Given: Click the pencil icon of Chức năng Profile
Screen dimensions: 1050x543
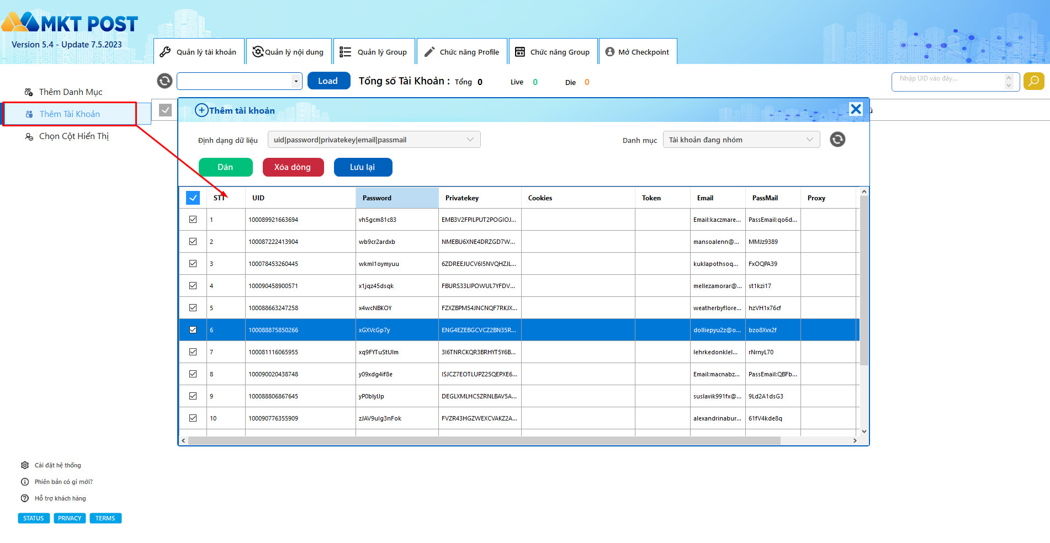Looking at the screenshot, I should point(429,52).
